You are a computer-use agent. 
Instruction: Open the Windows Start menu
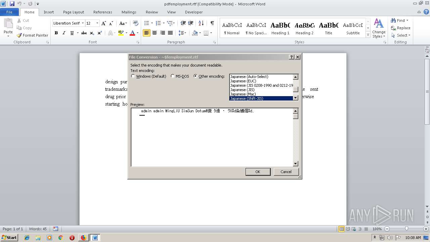9,238
